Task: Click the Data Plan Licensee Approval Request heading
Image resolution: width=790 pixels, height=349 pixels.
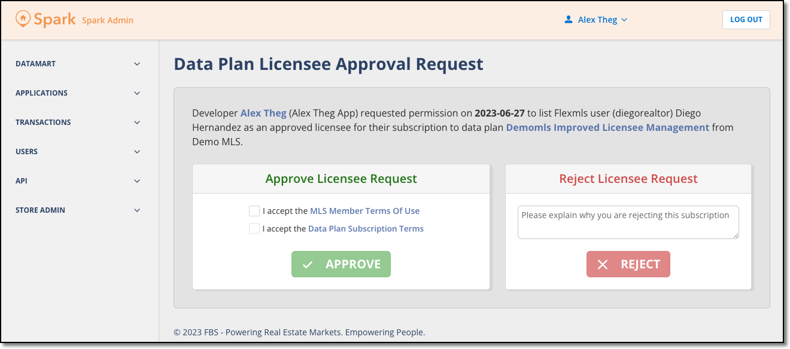Action: (329, 64)
